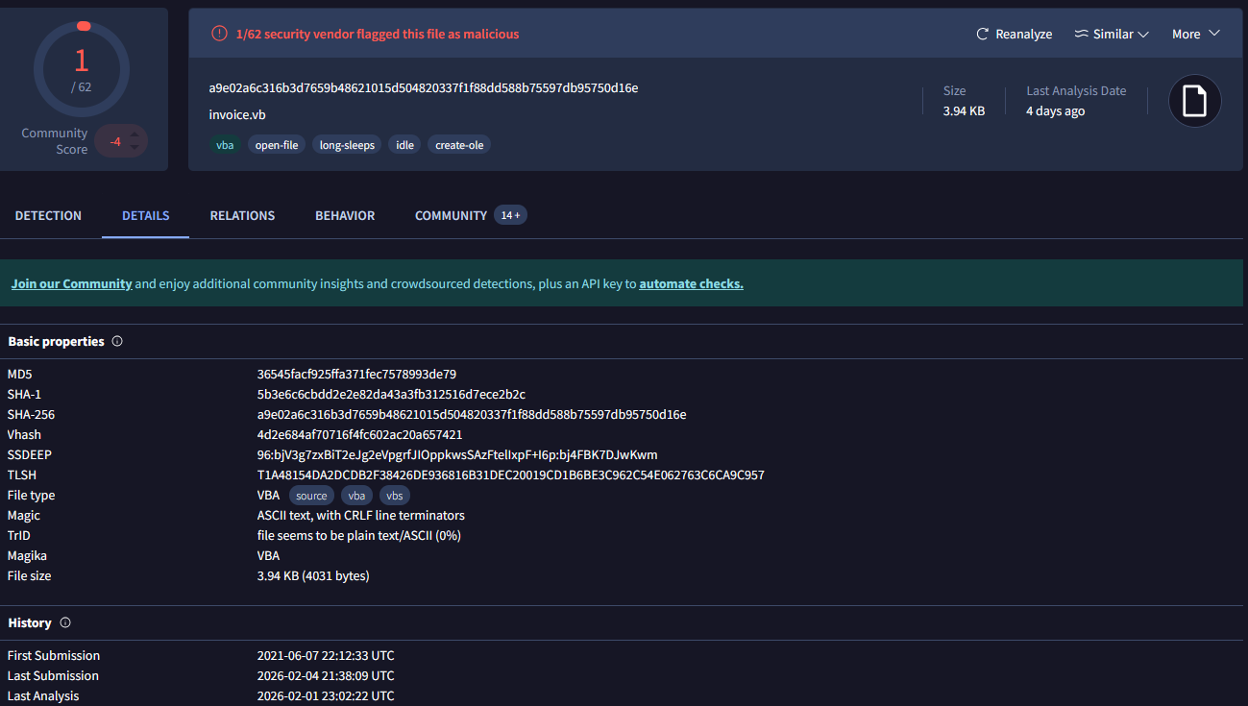Click the create-ole tag
This screenshot has height=706, width=1248.
459,145
